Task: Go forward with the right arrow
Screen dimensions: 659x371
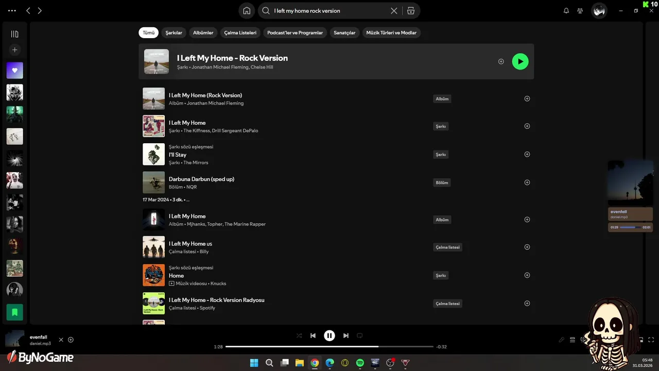Action: 40,10
